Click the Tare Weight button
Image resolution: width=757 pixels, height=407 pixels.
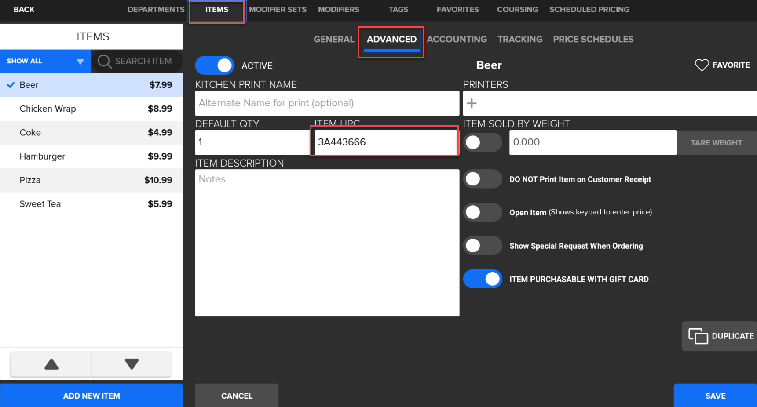point(716,143)
